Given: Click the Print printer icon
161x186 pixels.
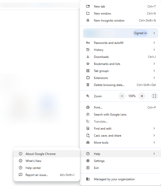Looking at the screenshot, I should (x=88, y=108).
